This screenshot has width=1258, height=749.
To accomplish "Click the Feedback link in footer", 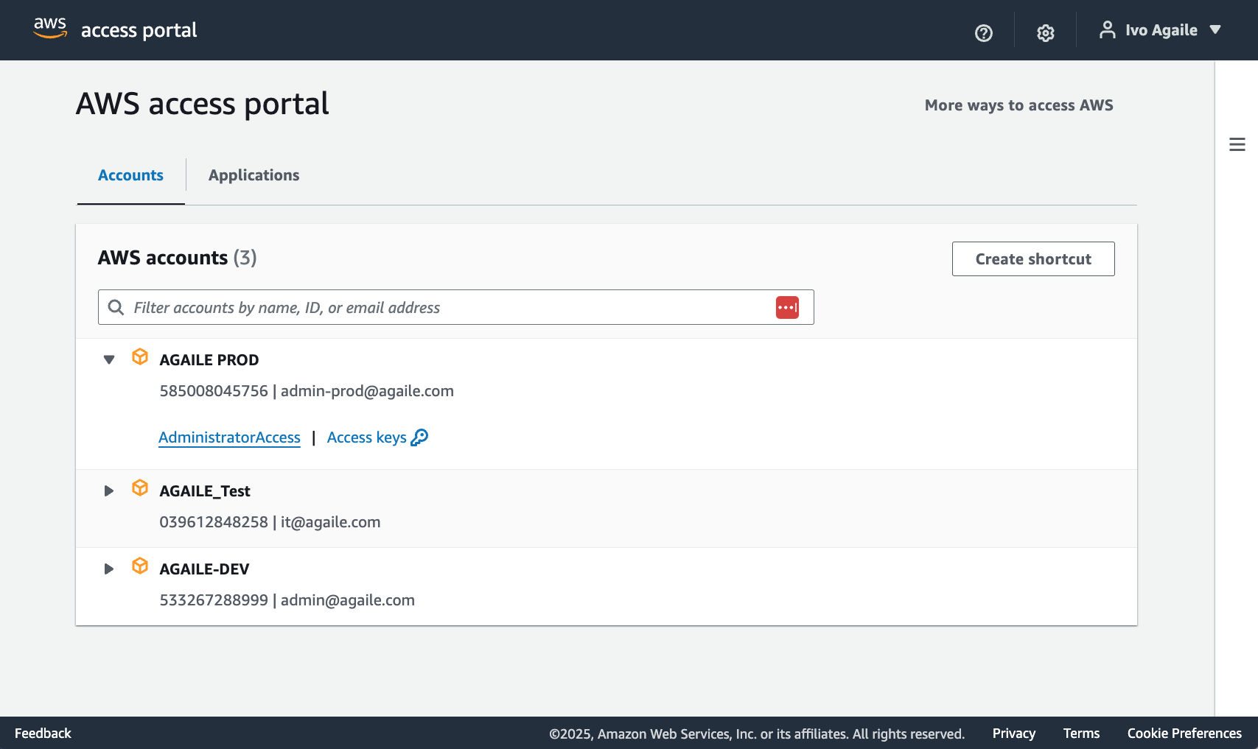I will tap(43, 734).
